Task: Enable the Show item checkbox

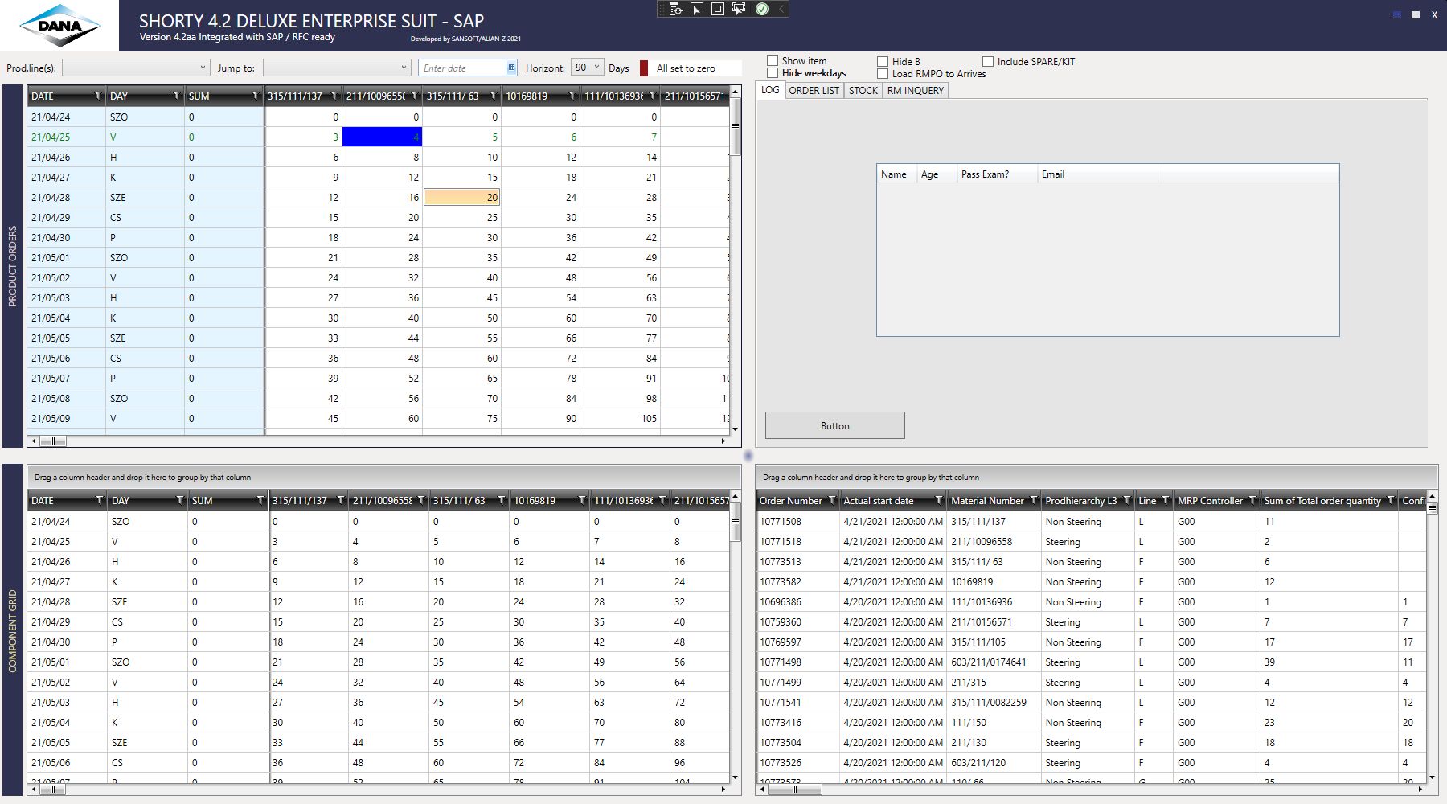Action: click(x=773, y=61)
